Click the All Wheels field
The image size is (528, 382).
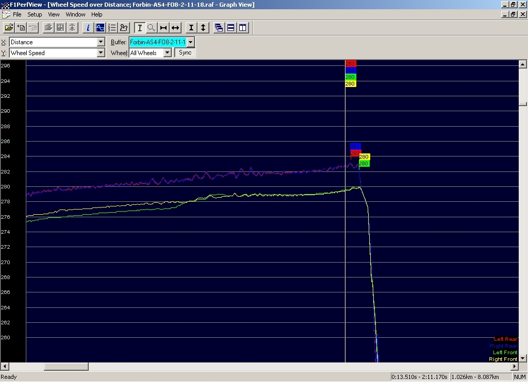pyautogui.click(x=146, y=53)
